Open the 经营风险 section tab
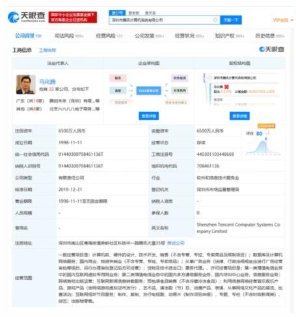 [x=109, y=36]
